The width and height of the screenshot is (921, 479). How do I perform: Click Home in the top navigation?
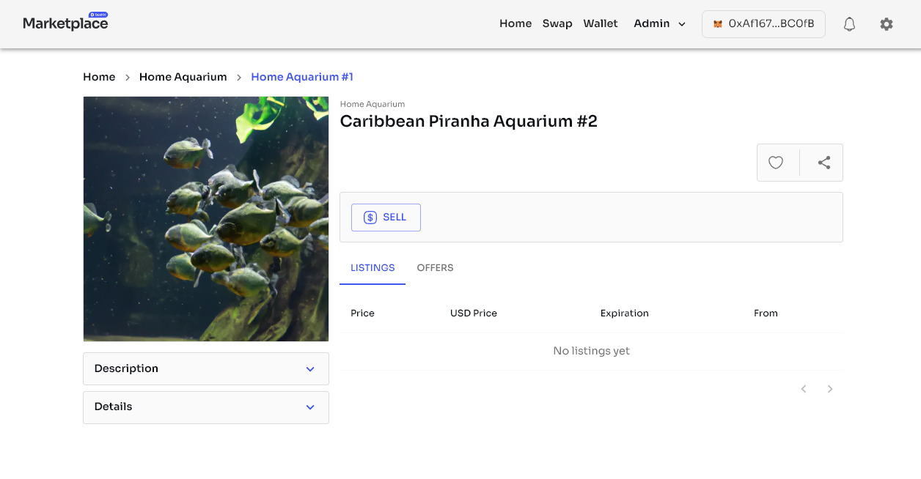pyautogui.click(x=515, y=23)
